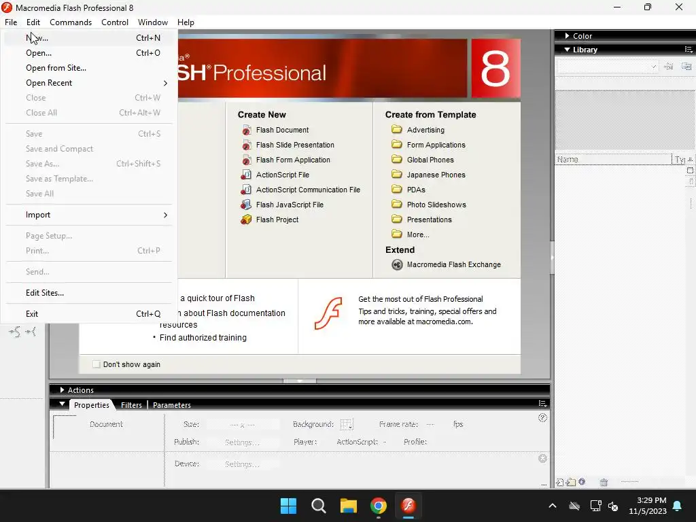Open the Properties panel options menu icon
Screen dimensions: 696x522
pos(542,404)
